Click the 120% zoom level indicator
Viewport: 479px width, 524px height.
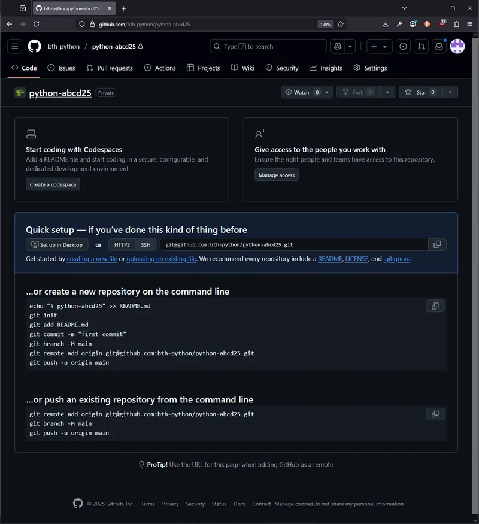pos(325,24)
